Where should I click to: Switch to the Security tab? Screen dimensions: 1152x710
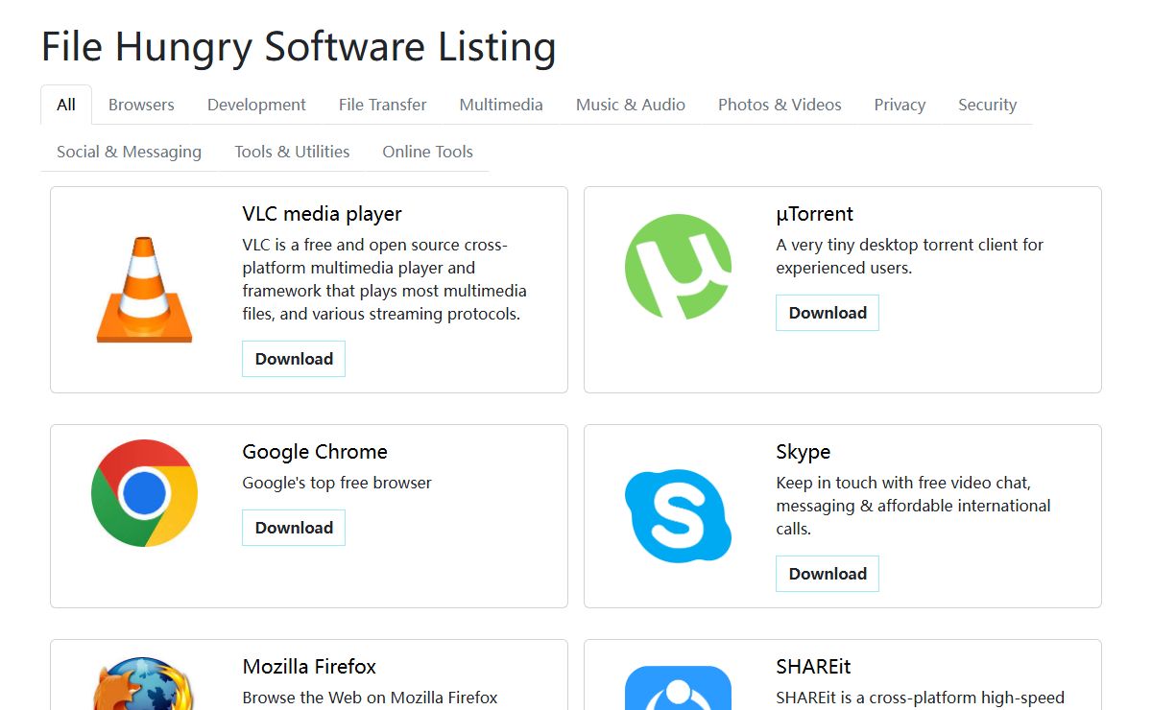click(987, 105)
